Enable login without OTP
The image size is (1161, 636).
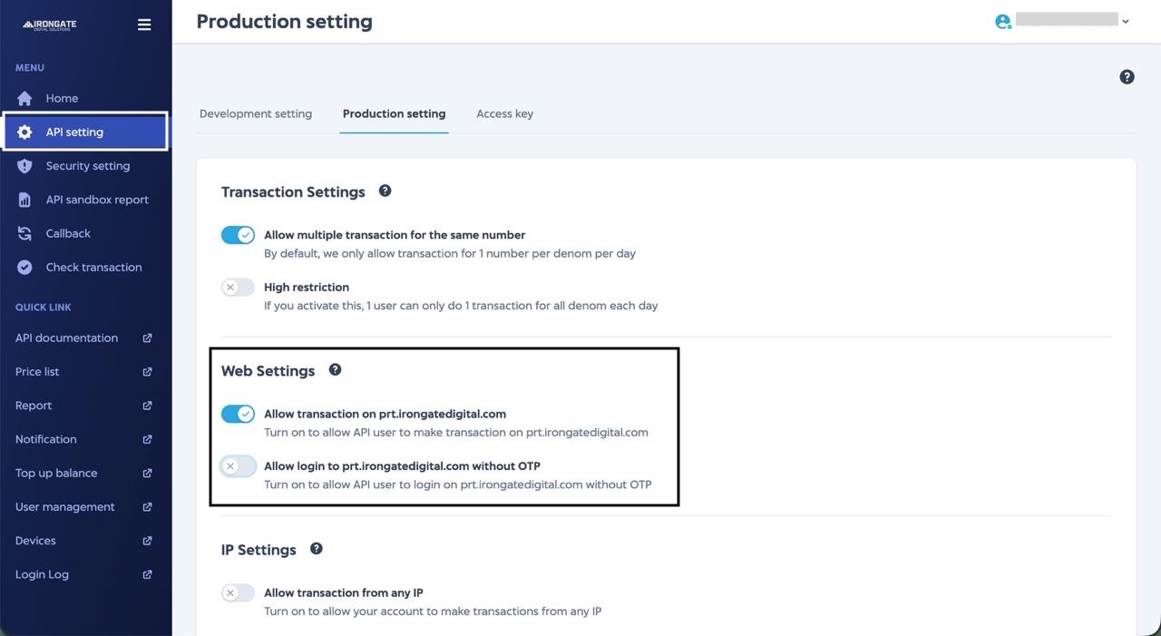coord(237,465)
